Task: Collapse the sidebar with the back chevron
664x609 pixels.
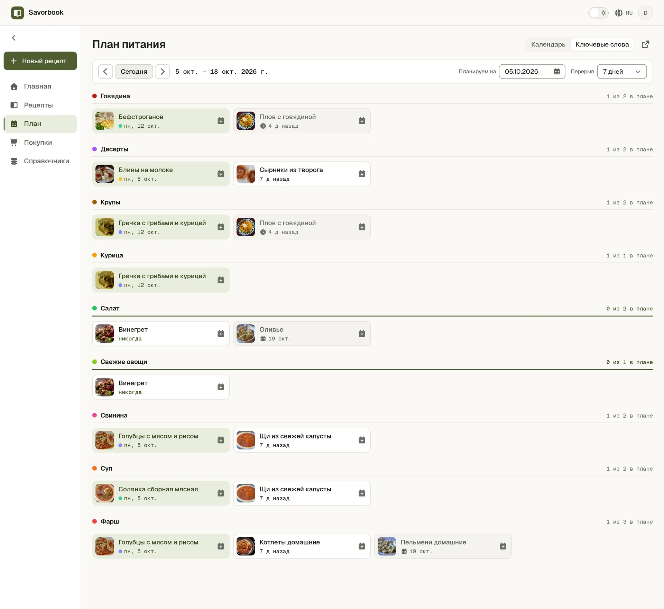Action: click(14, 38)
